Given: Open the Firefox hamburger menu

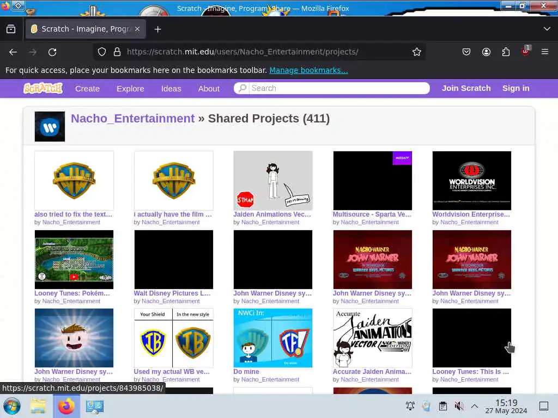Looking at the screenshot, I should [545, 52].
